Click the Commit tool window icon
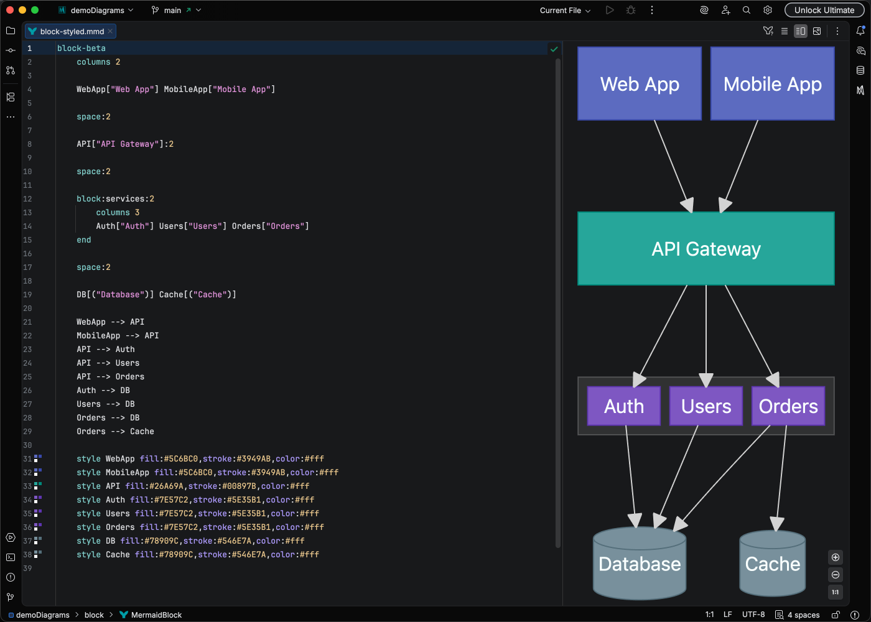 click(11, 50)
